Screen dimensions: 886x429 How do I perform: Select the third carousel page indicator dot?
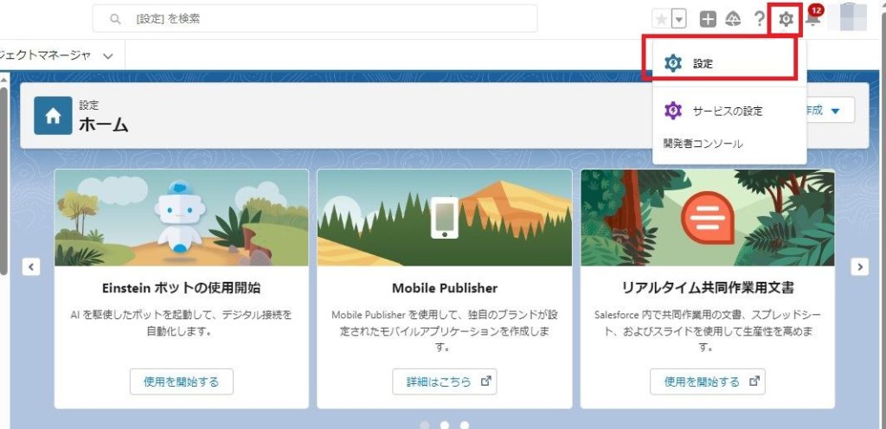click(464, 425)
